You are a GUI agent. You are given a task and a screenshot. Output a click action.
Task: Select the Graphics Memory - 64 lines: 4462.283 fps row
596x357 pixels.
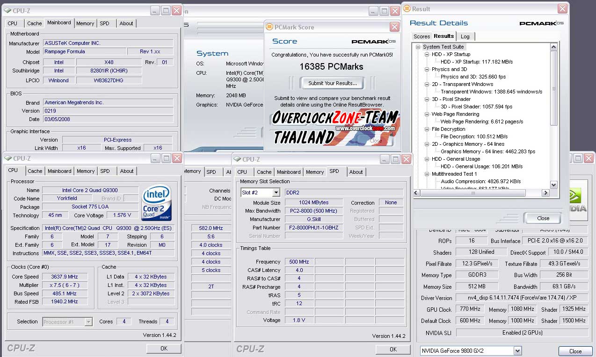488,151
